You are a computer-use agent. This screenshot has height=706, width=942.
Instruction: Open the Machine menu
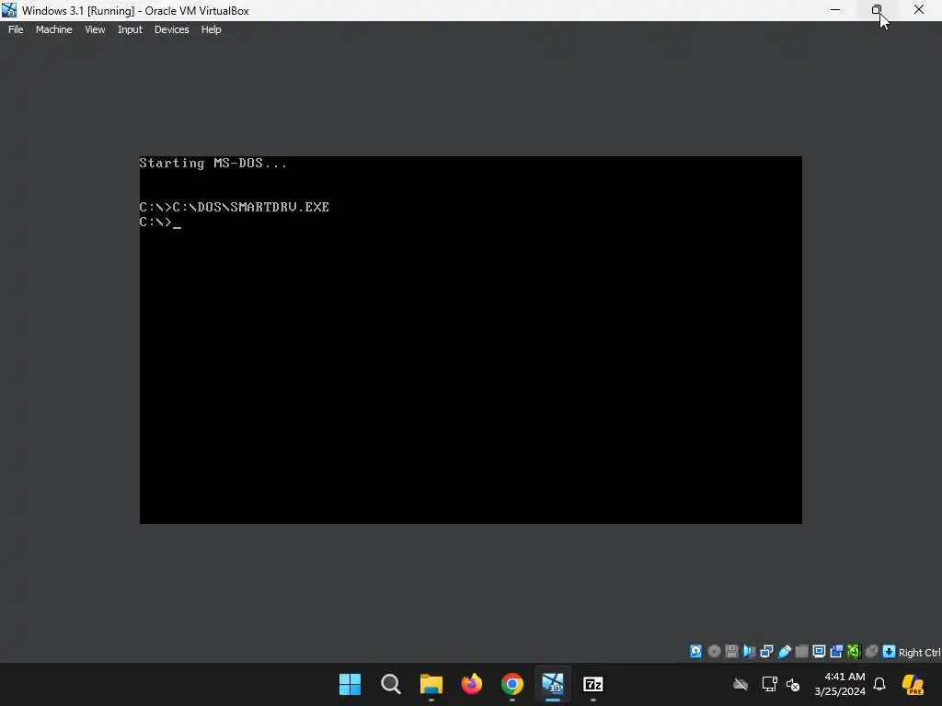(x=53, y=29)
